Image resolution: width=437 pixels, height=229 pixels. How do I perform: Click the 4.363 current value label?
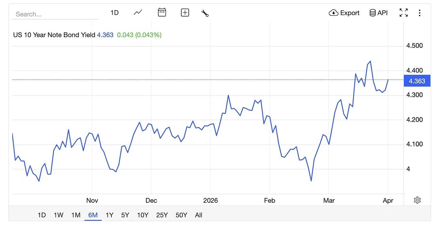[x=417, y=81]
